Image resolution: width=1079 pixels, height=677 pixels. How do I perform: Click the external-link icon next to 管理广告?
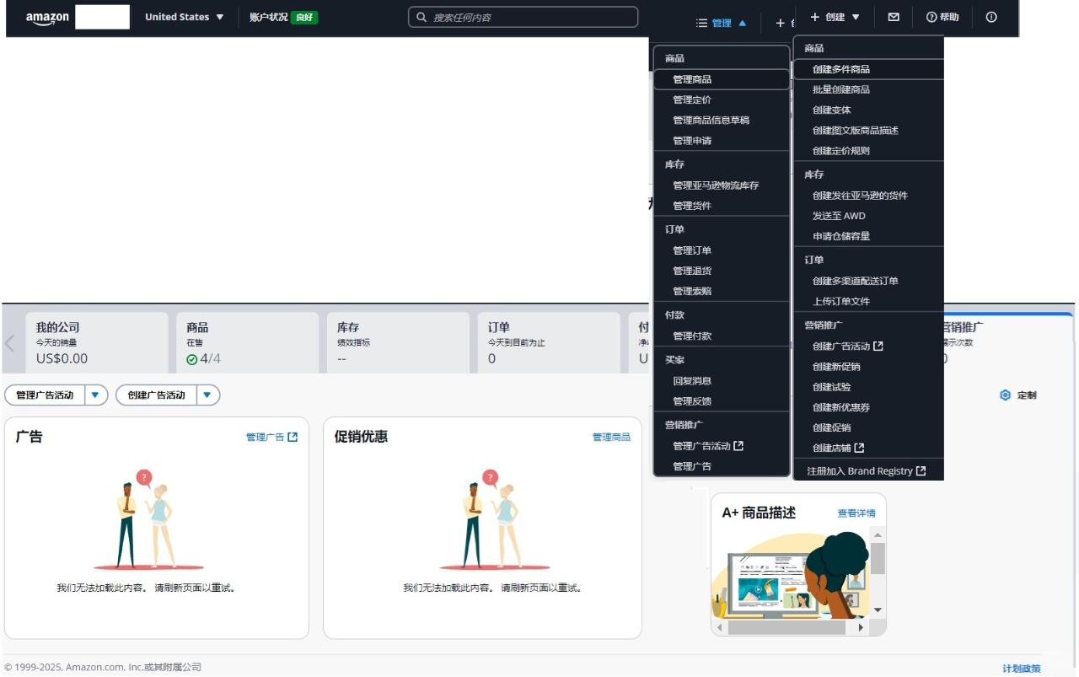tap(293, 437)
